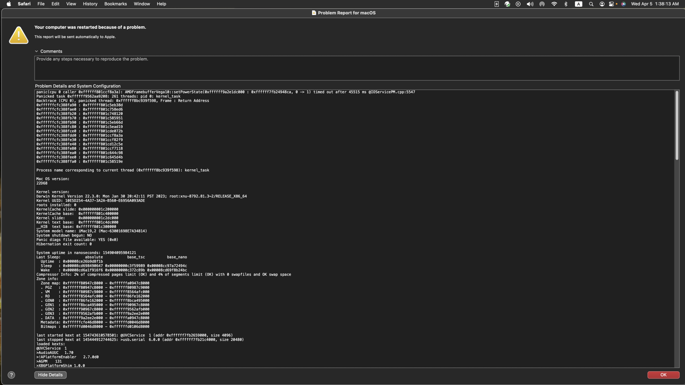Viewport: 685px width, 385px height.
Task: Click the '>X86PlatformShim 1.0.0' kext row
Action: [x=61, y=365]
